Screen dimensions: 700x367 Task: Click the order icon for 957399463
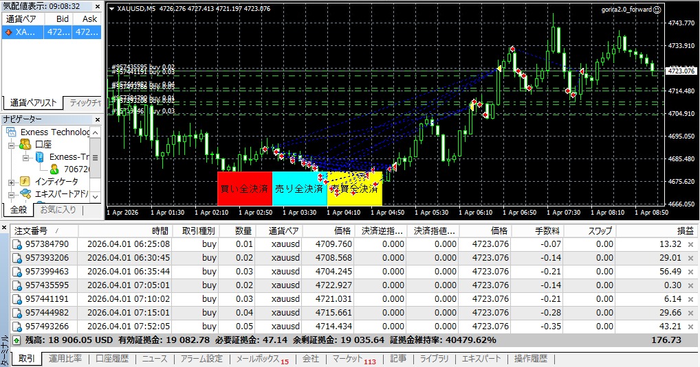click(17, 272)
